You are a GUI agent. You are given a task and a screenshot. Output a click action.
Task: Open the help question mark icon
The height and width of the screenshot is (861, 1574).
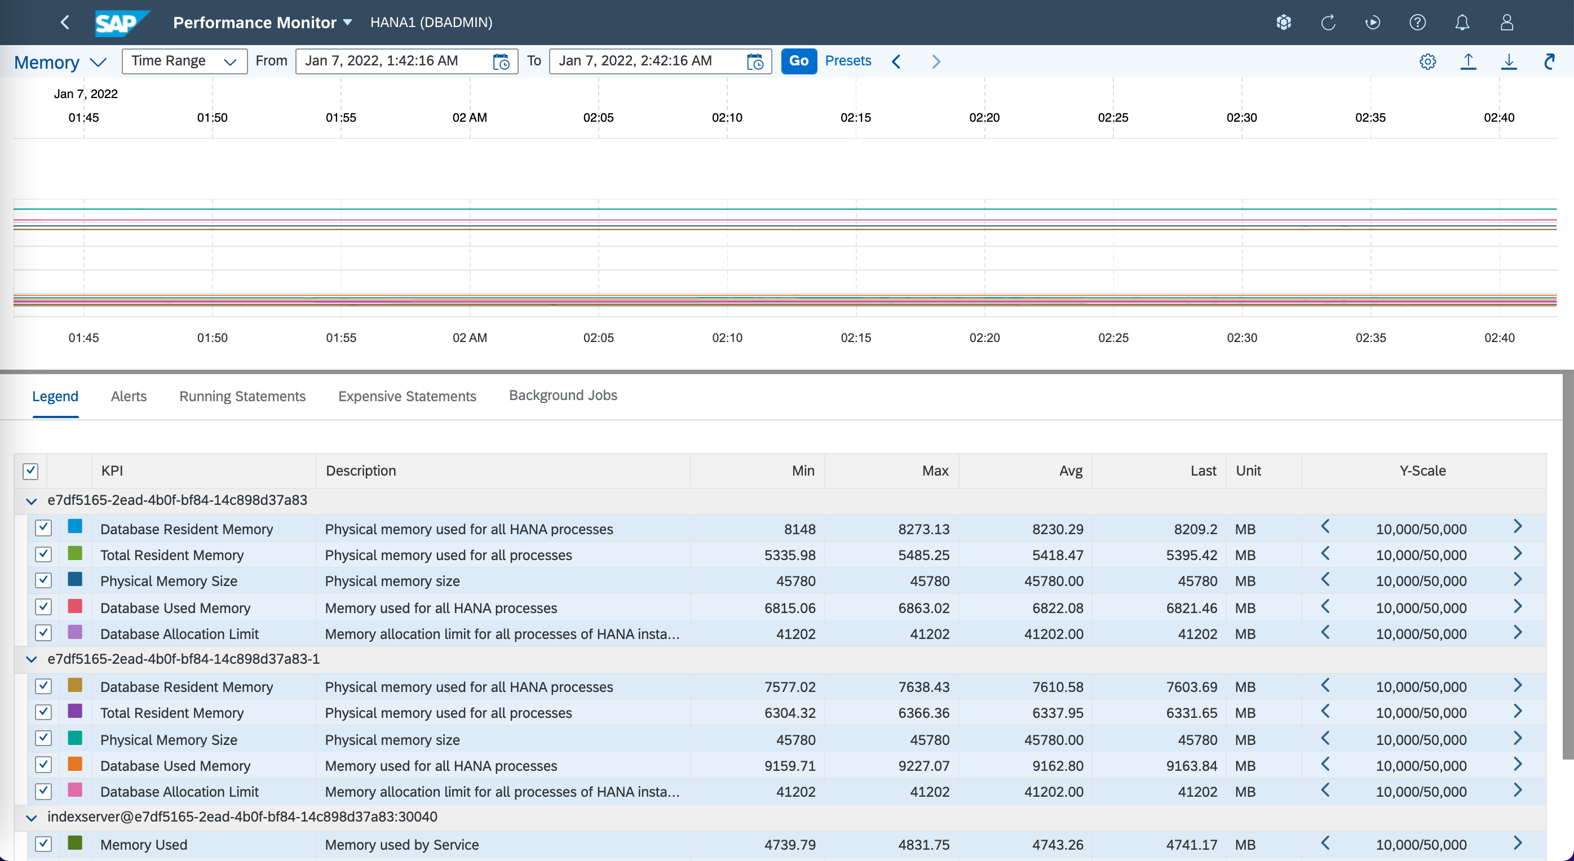pyautogui.click(x=1417, y=23)
